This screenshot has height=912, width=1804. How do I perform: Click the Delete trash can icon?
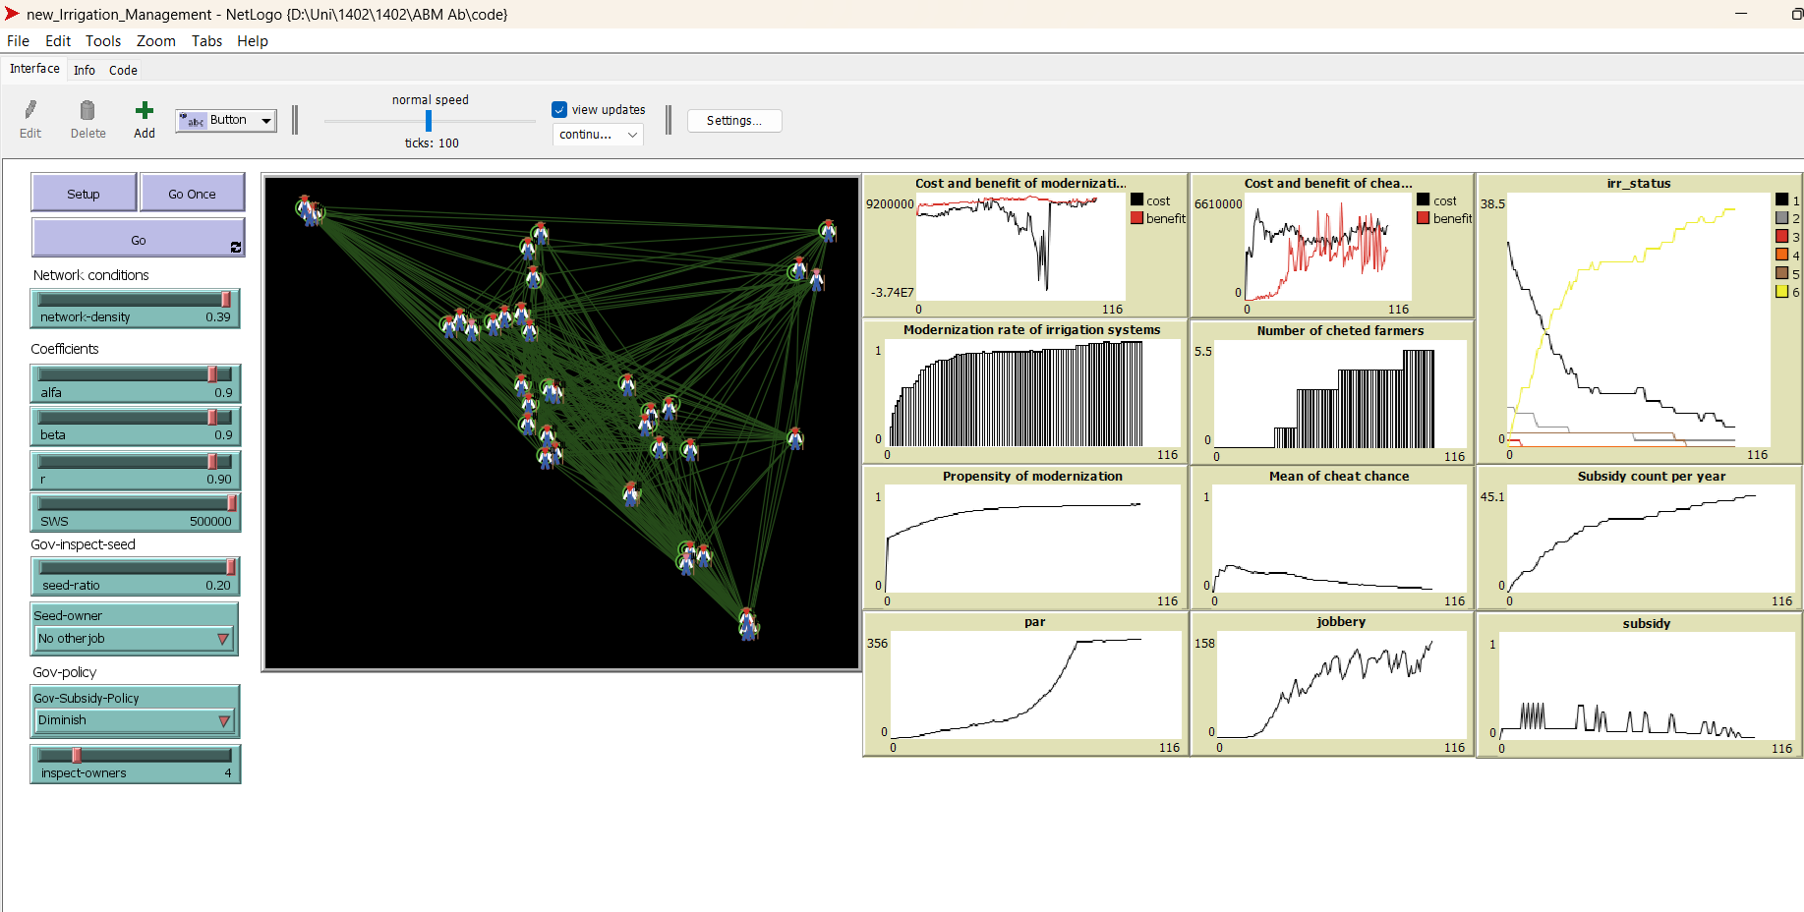(87, 110)
